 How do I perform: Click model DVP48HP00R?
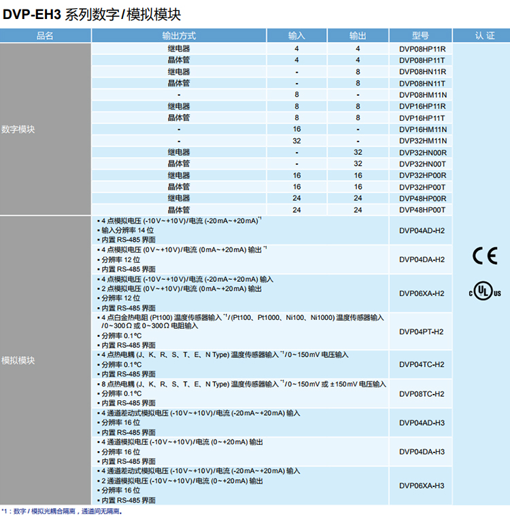pos(422,198)
